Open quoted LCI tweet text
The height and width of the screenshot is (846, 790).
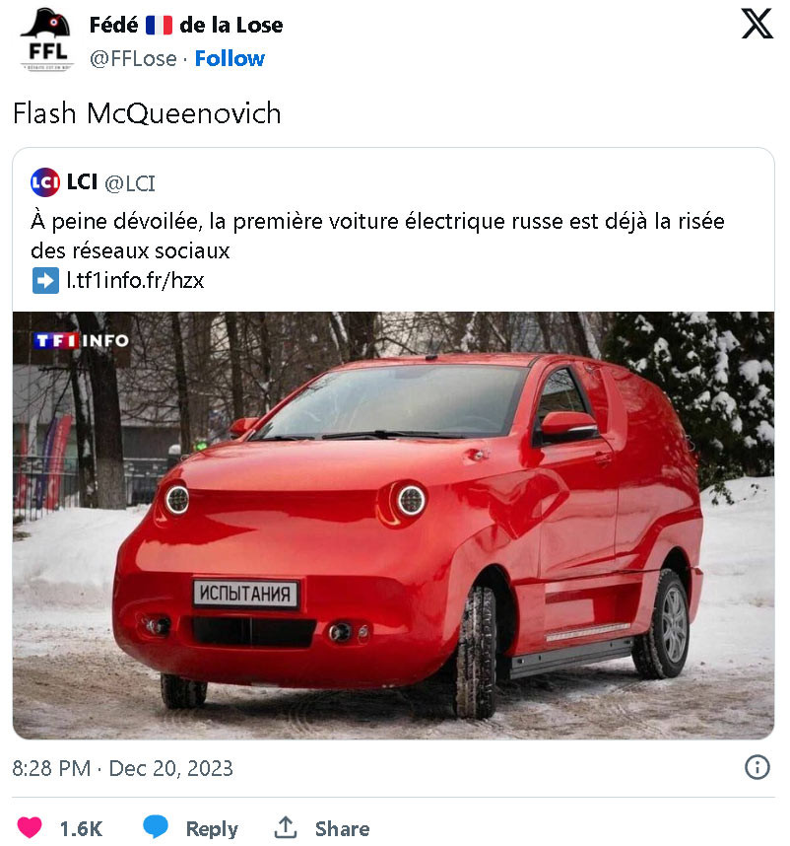coord(377,236)
